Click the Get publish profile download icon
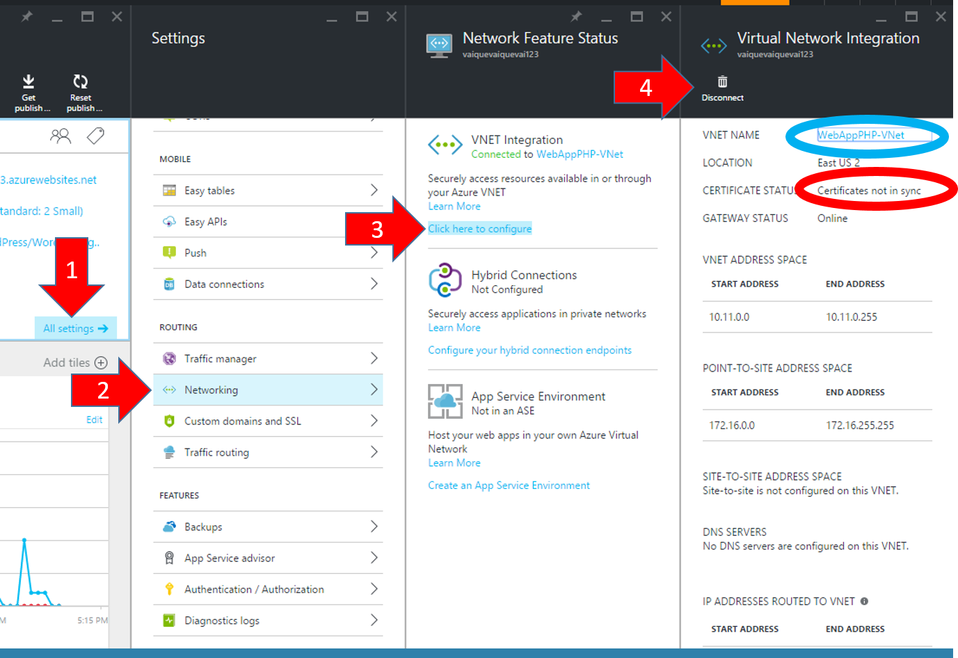958x658 pixels. pyautogui.click(x=29, y=82)
